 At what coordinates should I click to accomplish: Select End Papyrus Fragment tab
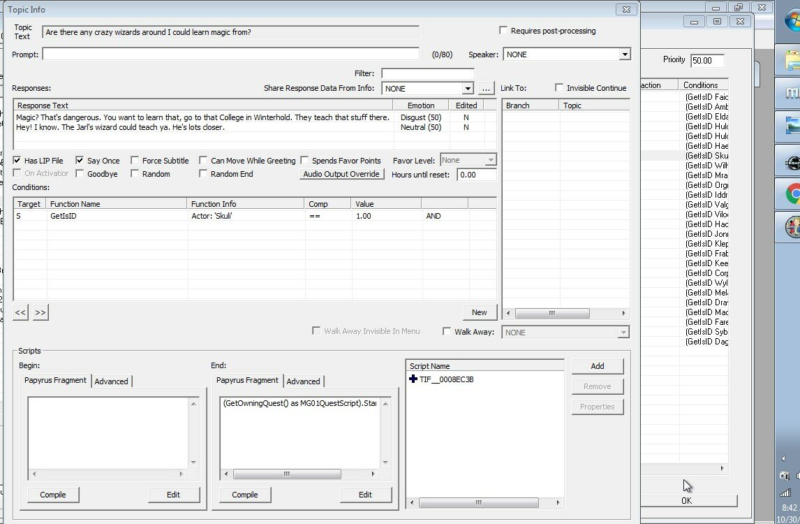tap(247, 381)
